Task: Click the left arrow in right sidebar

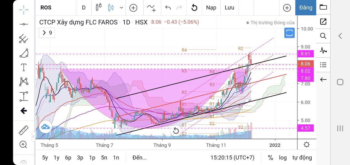Action: tap(323, 79)
